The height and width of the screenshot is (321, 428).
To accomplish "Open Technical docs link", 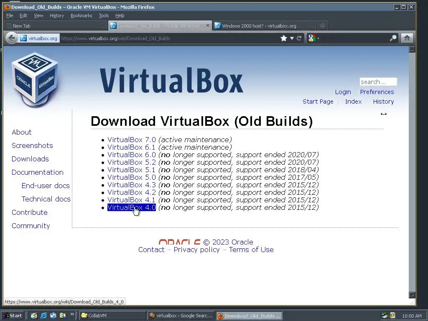I will (46, 199).
